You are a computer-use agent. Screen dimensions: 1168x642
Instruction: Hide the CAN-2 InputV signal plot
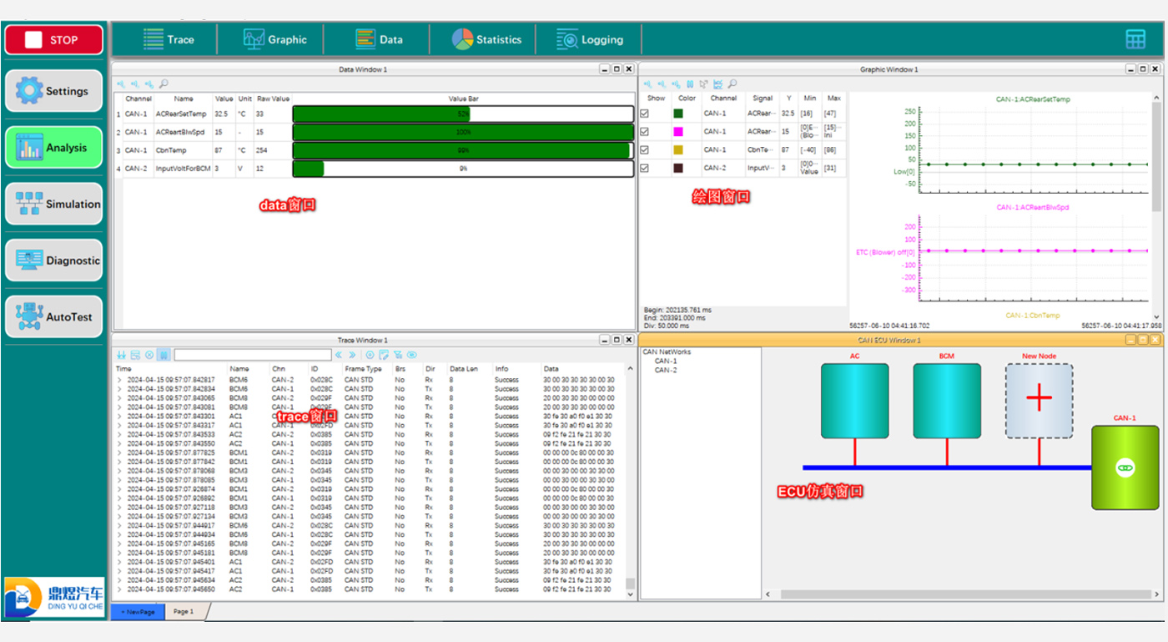[644, 169]
